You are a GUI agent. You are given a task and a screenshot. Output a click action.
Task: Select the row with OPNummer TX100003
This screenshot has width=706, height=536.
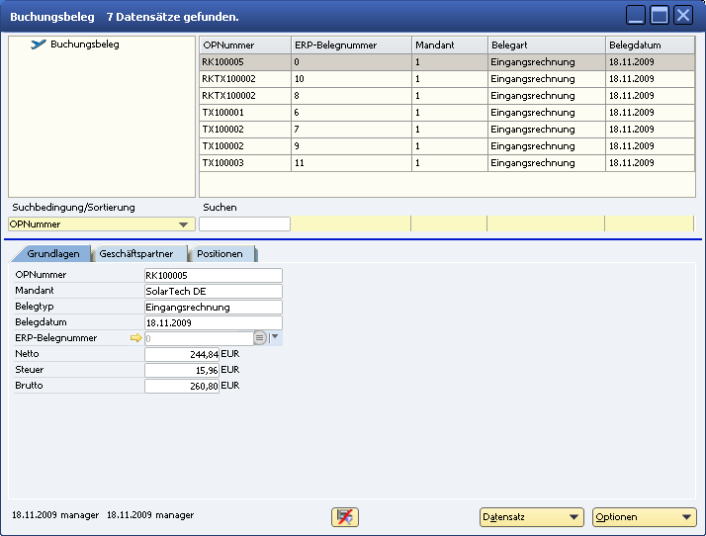(244, 162)
